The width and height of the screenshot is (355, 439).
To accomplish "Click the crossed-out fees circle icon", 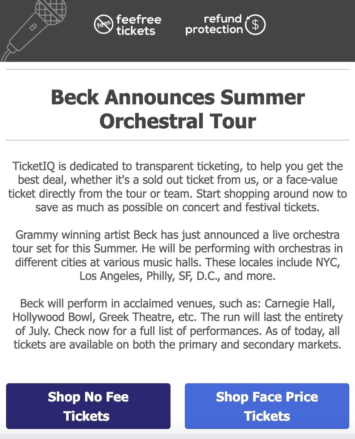I will (x=103, y=24).
